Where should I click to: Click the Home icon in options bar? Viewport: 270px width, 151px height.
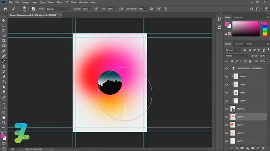5,9
